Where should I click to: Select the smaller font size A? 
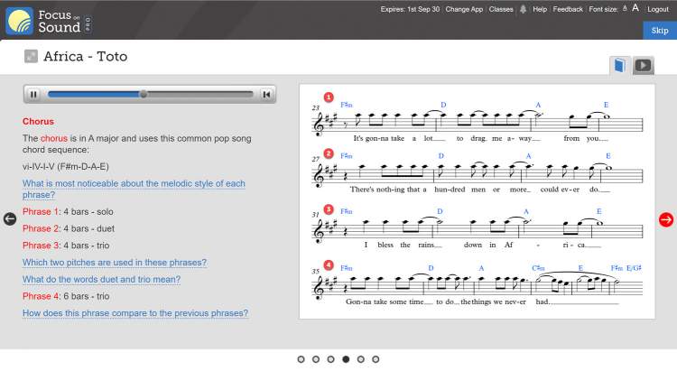(625, 9)
